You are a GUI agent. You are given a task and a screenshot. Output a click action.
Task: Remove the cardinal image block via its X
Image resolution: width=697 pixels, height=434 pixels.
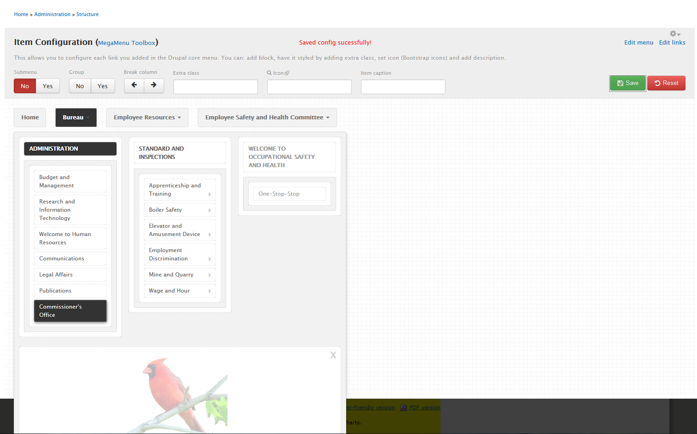(333, 355)
